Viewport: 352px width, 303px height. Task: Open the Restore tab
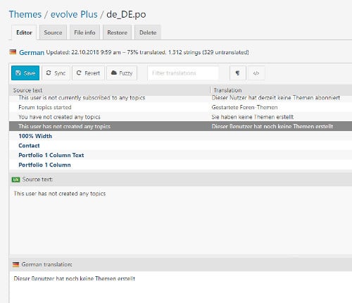pyautogui.click(x=117, y=32)
